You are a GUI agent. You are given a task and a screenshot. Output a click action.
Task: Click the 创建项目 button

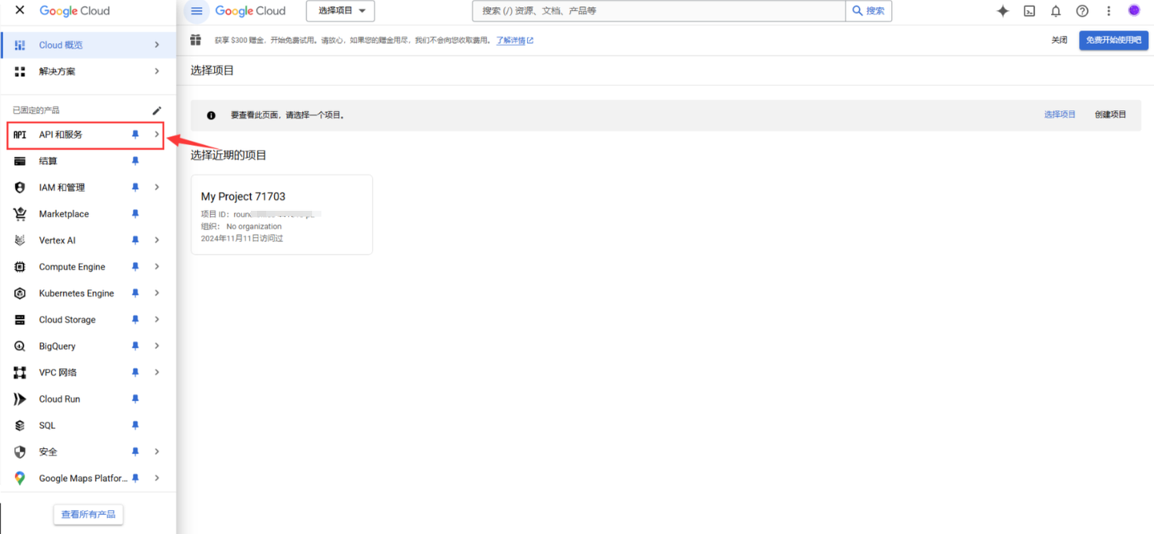coord(1110,114)
